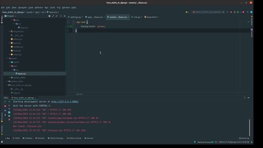263x148 pixels.
Task: Open the run configuration dropdown
Action: [x=209, y=12]
